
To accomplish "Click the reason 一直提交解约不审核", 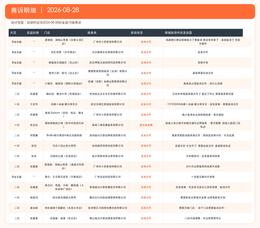I will pyautogui.click(x=203, y=177).
